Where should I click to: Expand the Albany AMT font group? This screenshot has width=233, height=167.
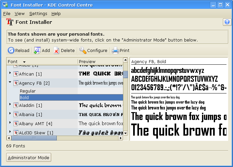coord(10,123)
